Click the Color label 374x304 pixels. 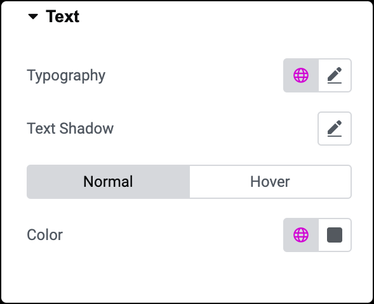pos(45,235)
